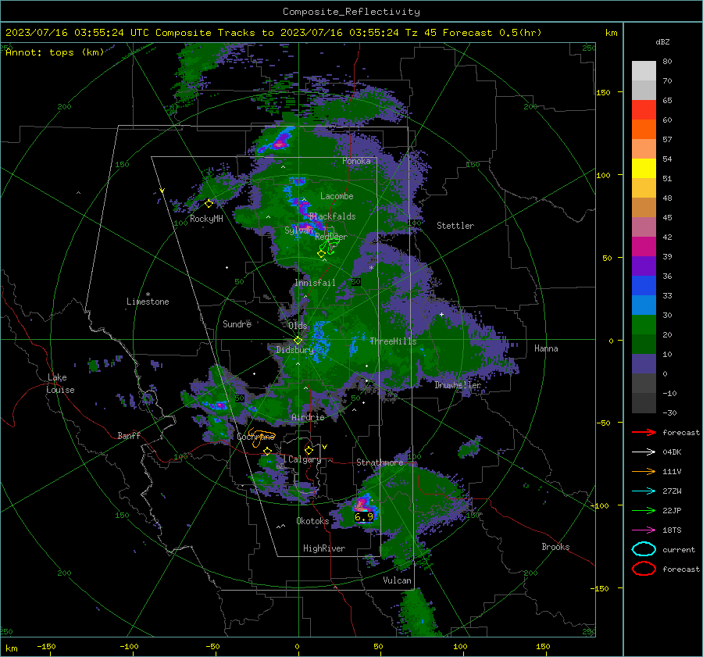Click the UTC Composite Tracks timestamp header
Viewport: 703px width, 657px height.
(273, 33)
